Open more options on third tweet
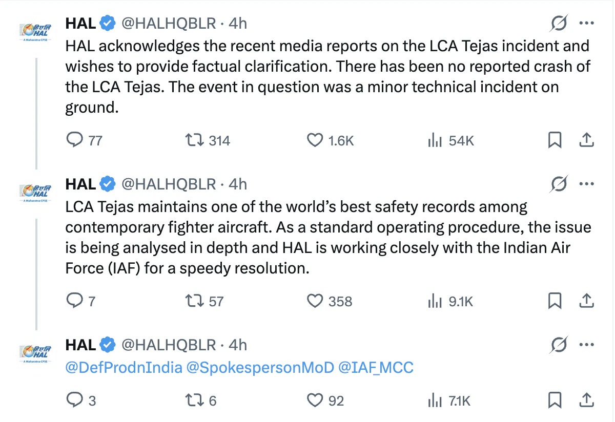Viewport: 615px width, 422px height. [x=586, y=345]
